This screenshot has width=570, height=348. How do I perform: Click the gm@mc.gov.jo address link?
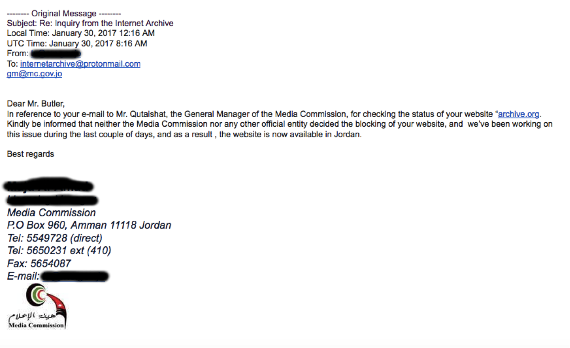(x=34, y=74)
